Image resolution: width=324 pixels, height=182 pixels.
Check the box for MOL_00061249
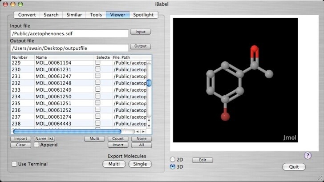(x=98, y=89)
